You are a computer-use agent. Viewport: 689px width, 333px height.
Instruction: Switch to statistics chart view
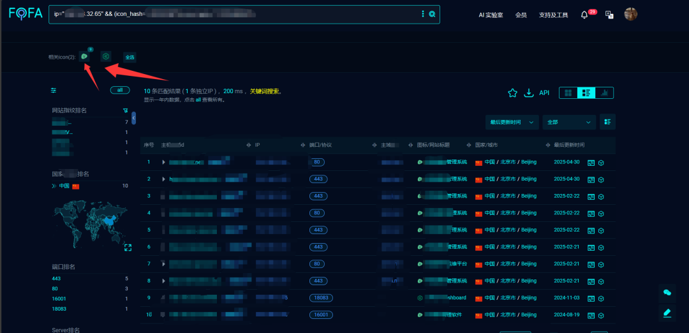pos(604,93)
